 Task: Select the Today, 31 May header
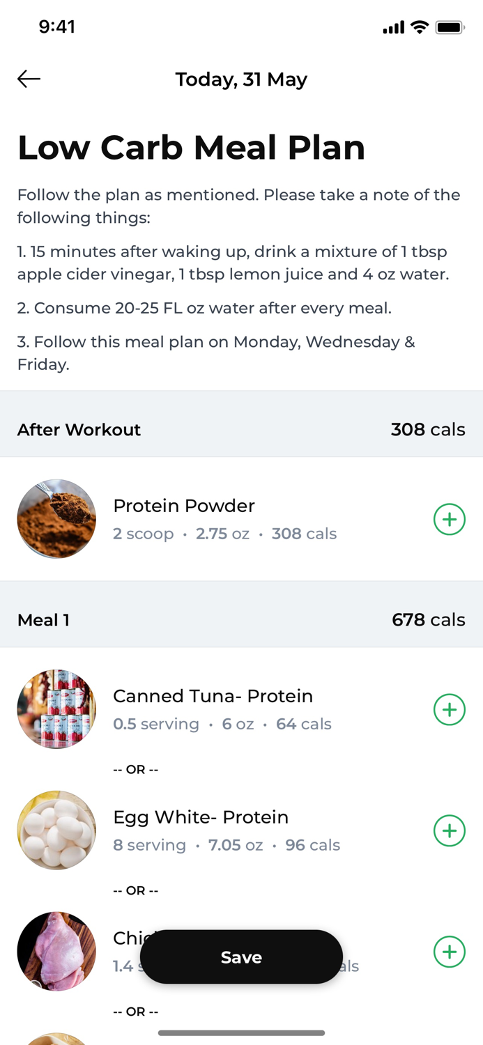click(241, 79)
